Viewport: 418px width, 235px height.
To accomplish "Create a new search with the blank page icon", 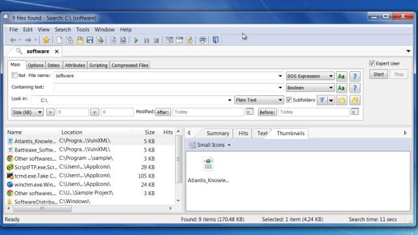I will pos(59,40).
